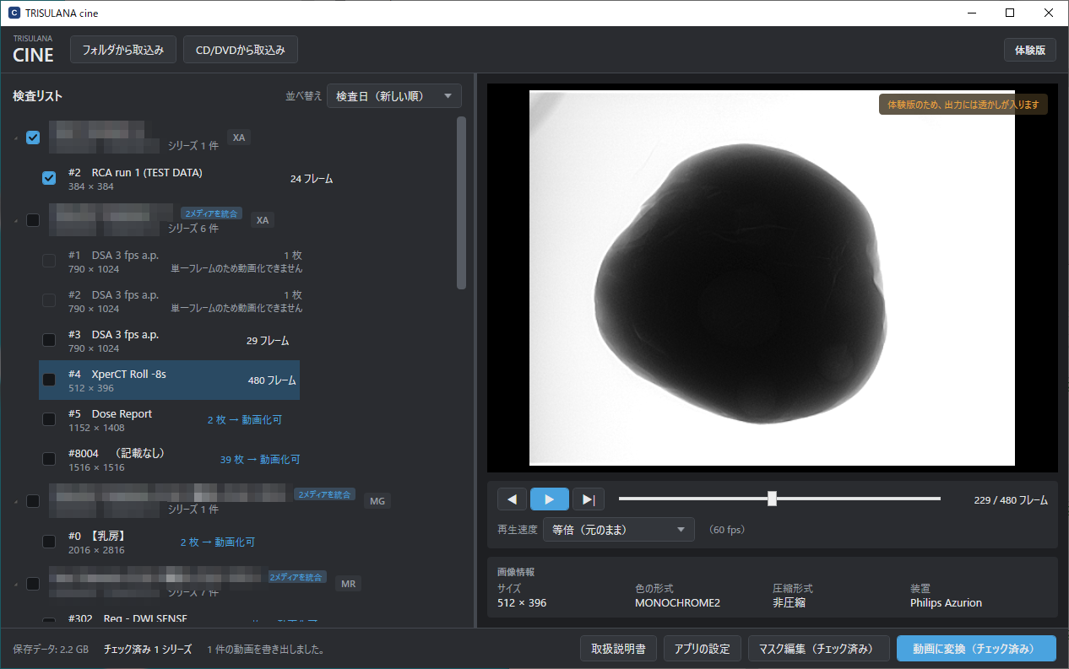Open アプリの設定 settings

(703, 649)
